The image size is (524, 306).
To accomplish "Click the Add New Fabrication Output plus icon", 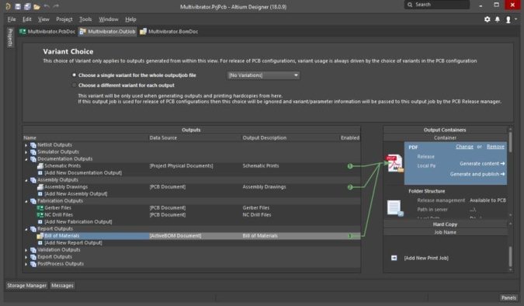I will click(40, 222).
